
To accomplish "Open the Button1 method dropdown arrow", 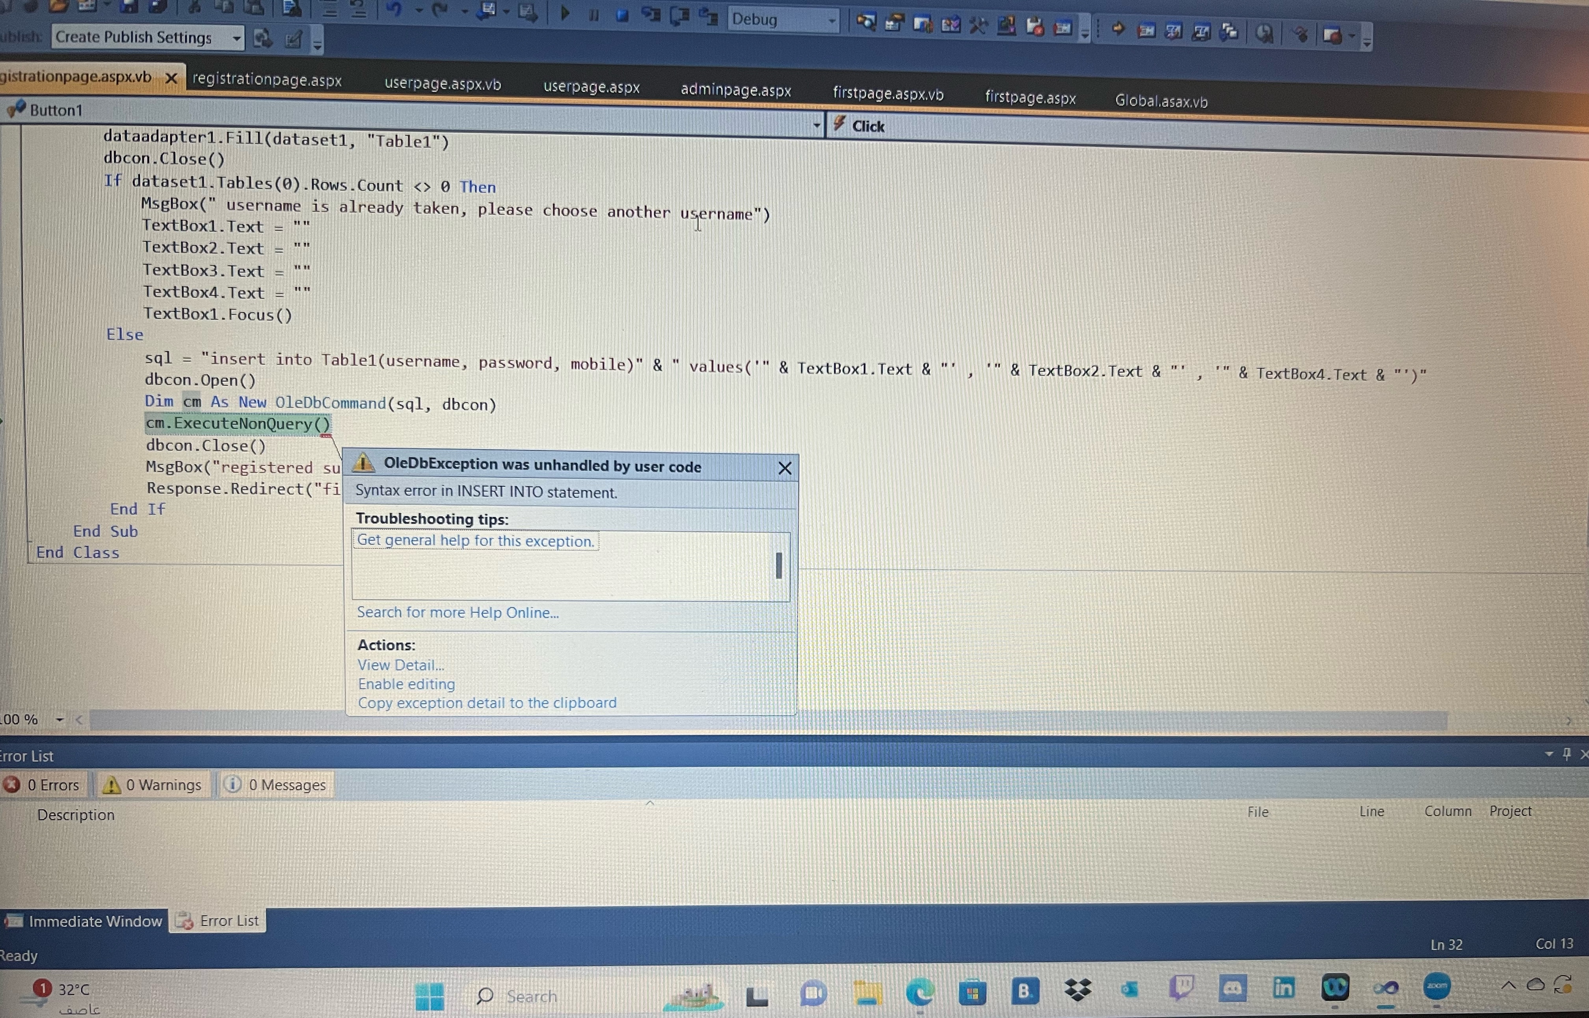I will pos(817,124).
